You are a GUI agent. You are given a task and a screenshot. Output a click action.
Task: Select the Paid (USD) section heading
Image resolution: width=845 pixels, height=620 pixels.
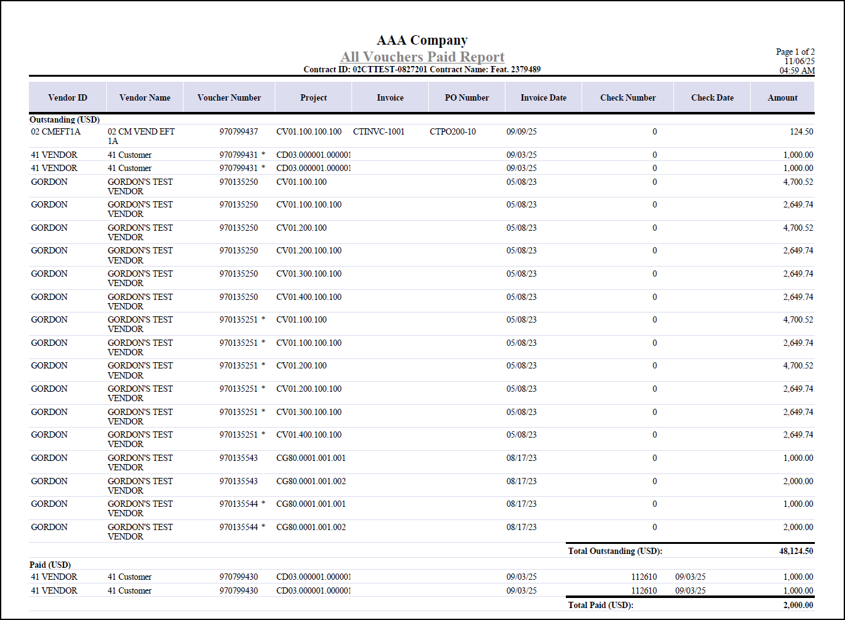pos(50,565)
